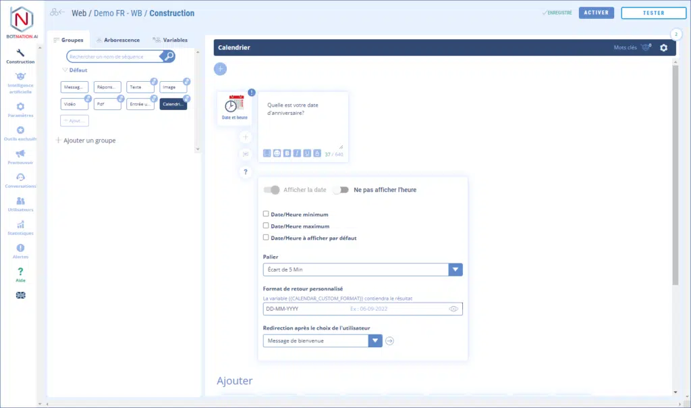Open the Paramètres sidebar icon
The width and height of the screenshot is (691, 408).
pos(20,109)
